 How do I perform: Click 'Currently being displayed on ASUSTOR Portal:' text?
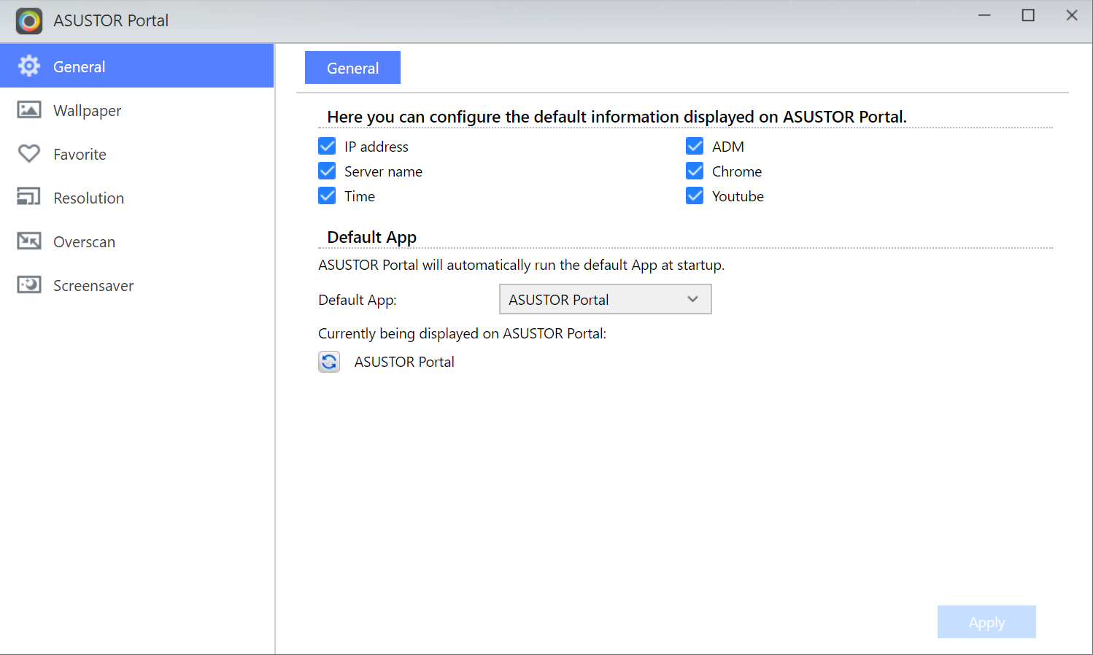pyautogui.click(x=462, y=333)
